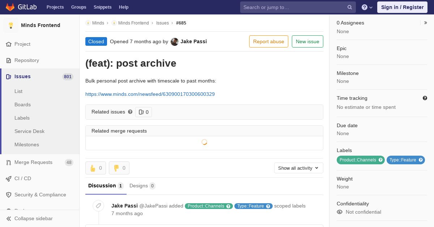The image size is (434, 227).
Task: Open Service Desk
Action: (29, 131)
